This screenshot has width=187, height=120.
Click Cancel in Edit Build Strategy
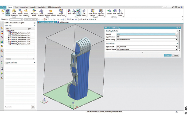[x=176, y=55]
